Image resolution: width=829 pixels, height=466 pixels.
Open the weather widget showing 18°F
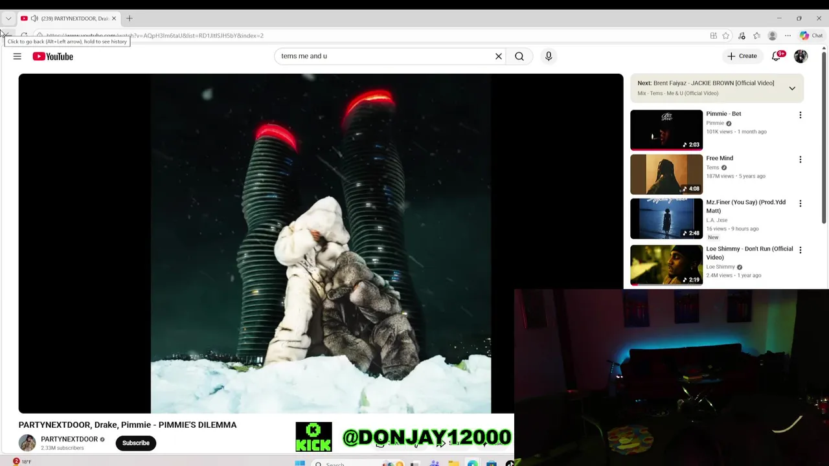point(22,461)
